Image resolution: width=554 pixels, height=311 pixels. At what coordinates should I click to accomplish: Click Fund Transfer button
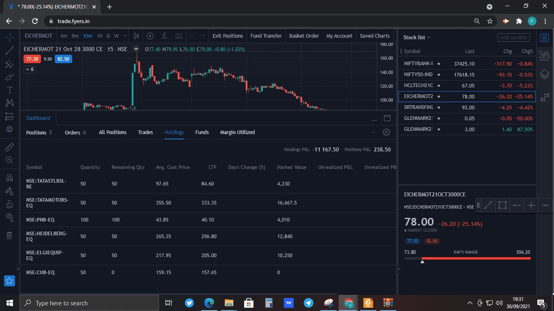(266, 36)
